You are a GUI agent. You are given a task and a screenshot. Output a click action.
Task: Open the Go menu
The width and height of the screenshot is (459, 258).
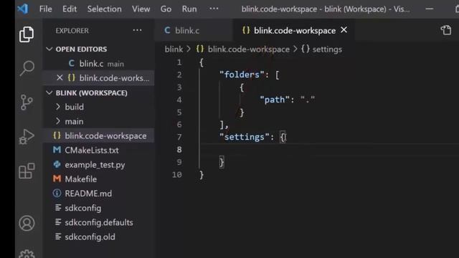coord(166,9)
